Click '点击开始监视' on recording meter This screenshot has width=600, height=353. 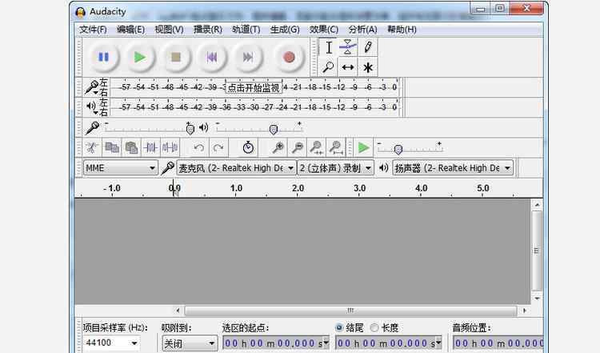click(x=254, y=88)
